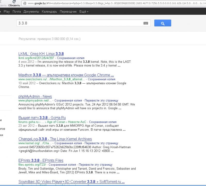Open result LKML: Greg KH: Linux 3.3.8

(41, 54)
